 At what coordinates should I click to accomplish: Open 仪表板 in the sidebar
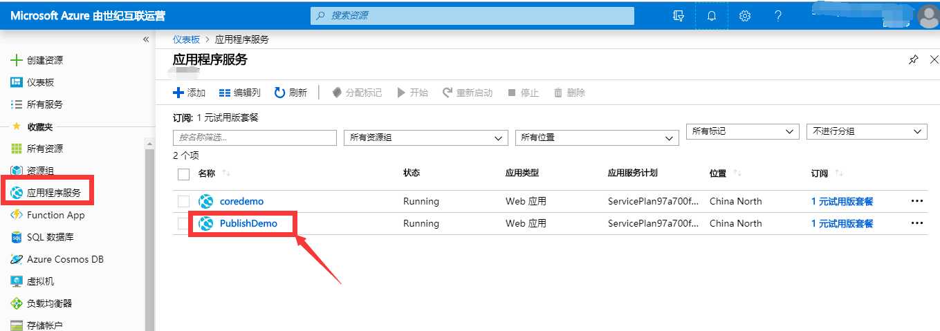click(x=33, y=82)
